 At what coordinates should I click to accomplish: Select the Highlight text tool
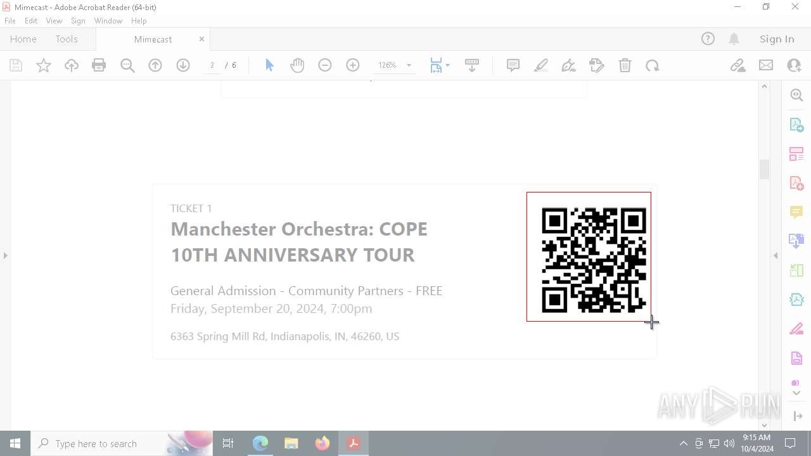pyautogui.click(x=541, y=65)
